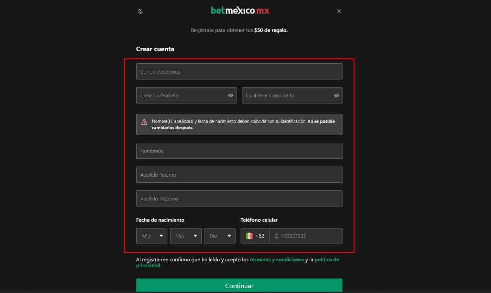
Task: Show password in Crear Contraseña field
Action: (x=230, y=96)
